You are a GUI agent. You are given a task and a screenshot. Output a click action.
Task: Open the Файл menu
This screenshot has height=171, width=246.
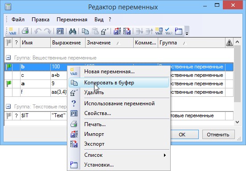(18, 20)
